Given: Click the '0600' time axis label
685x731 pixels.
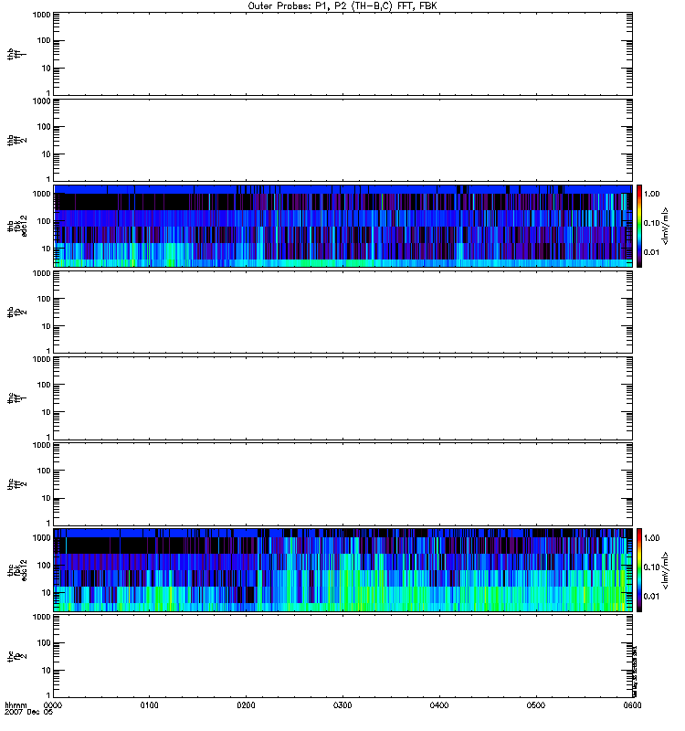Looking at the screenshot, I should click(x=632, y=705).
